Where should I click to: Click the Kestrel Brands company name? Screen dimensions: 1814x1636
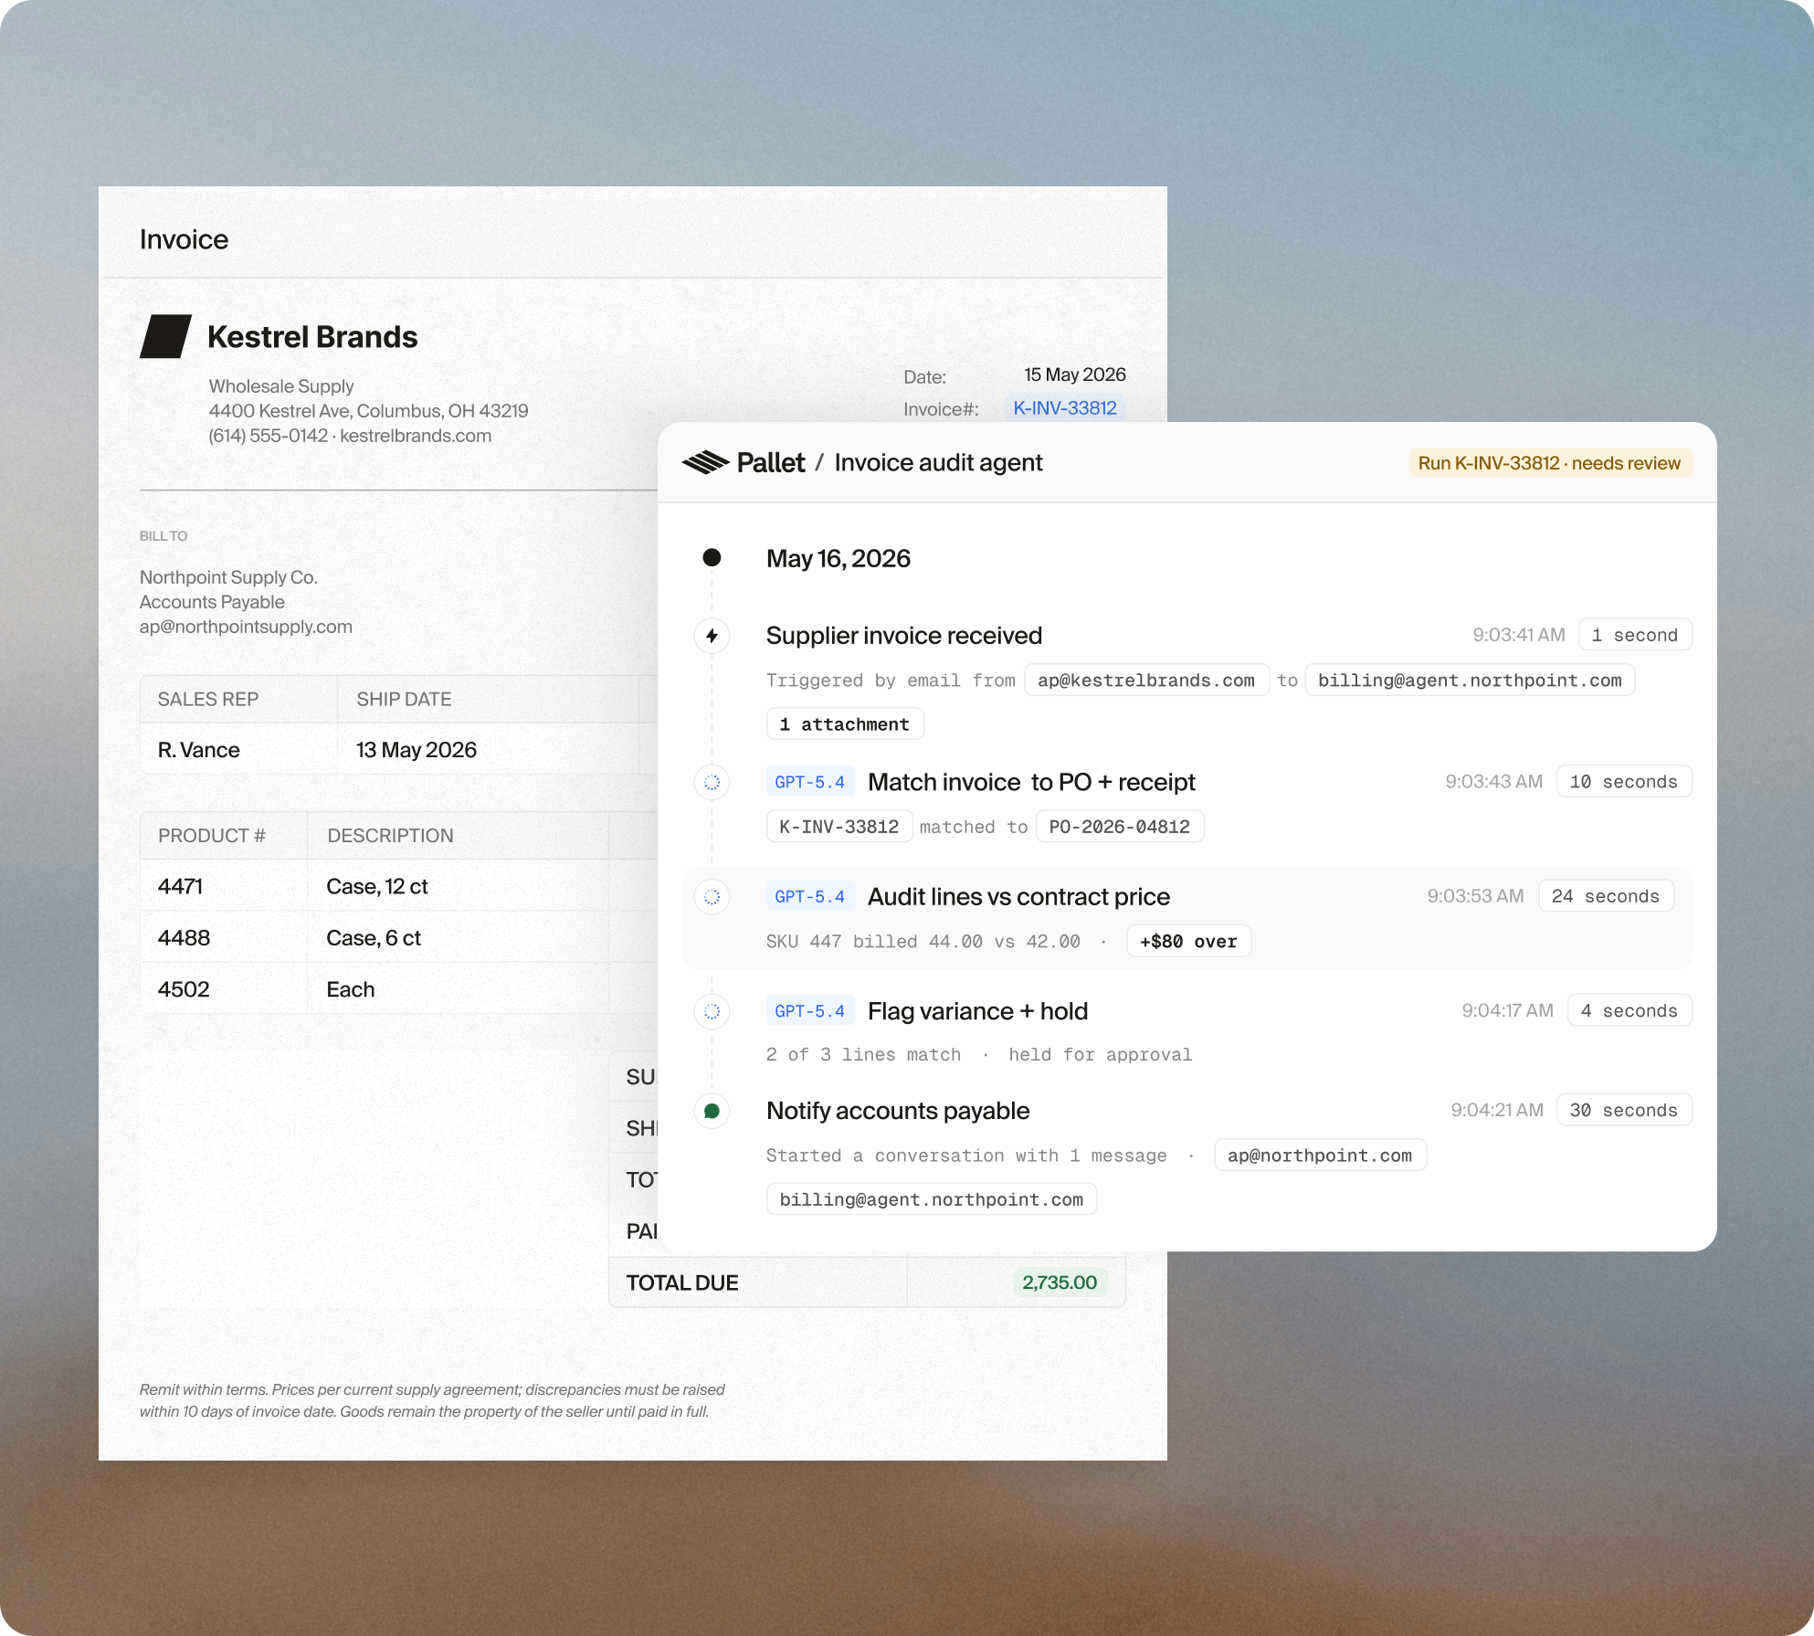click(312, 337)
